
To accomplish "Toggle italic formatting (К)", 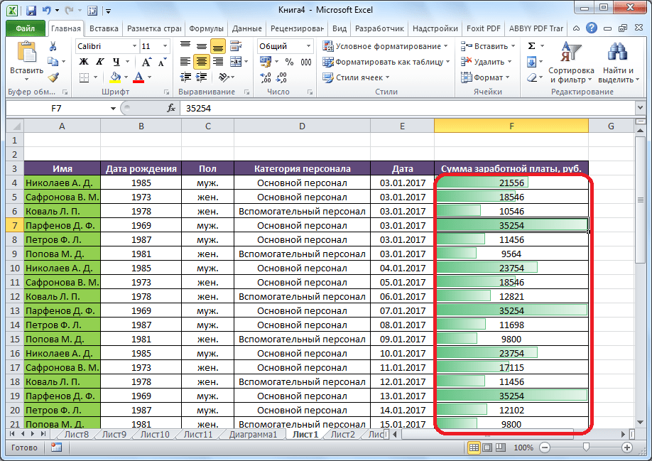I will coord(99,62).
